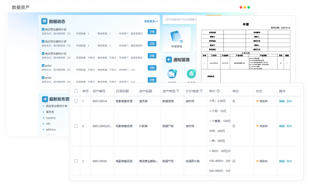Viewport: 309px width, 187px height.
Task: Open the 申请管理 application management icon
Action: point(176,37)
